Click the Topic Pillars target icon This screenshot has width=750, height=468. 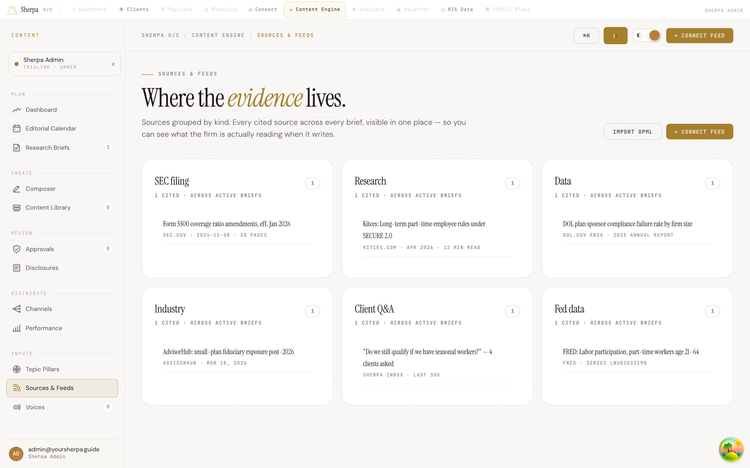tap(17, 369)
